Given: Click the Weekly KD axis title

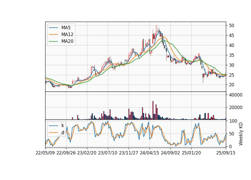Looking at the screenshot, I should (x=241, y=134).
